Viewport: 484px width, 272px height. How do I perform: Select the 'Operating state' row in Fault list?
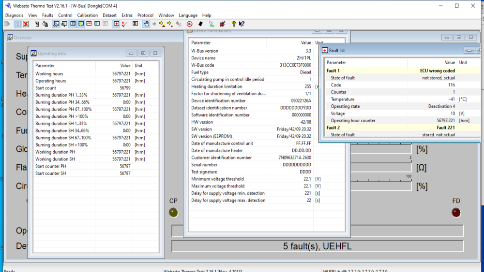point(402,106)
